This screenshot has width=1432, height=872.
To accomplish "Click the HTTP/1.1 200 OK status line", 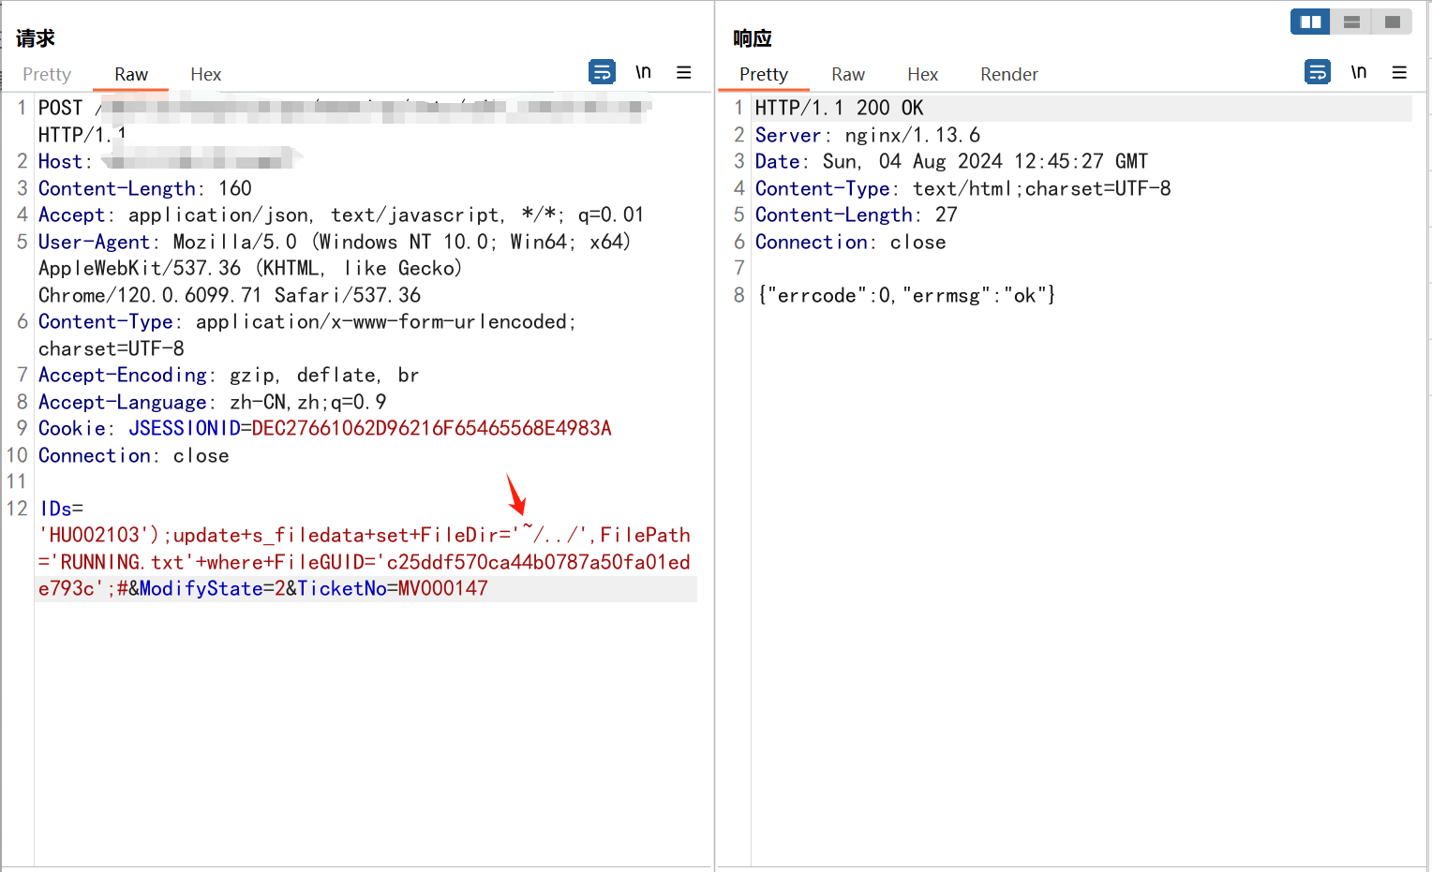I will click(839, 109).
